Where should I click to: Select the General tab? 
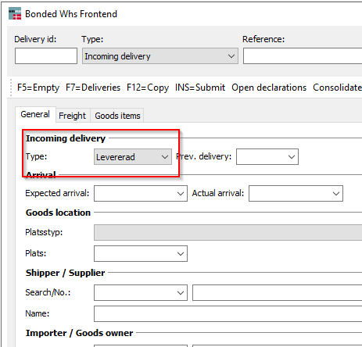coord(35,114)
